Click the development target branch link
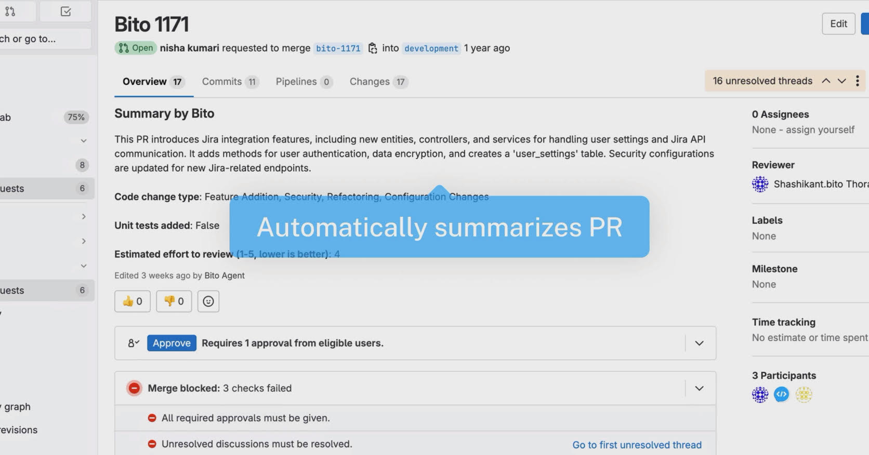 pyautogui.click(x=431, y=48)
